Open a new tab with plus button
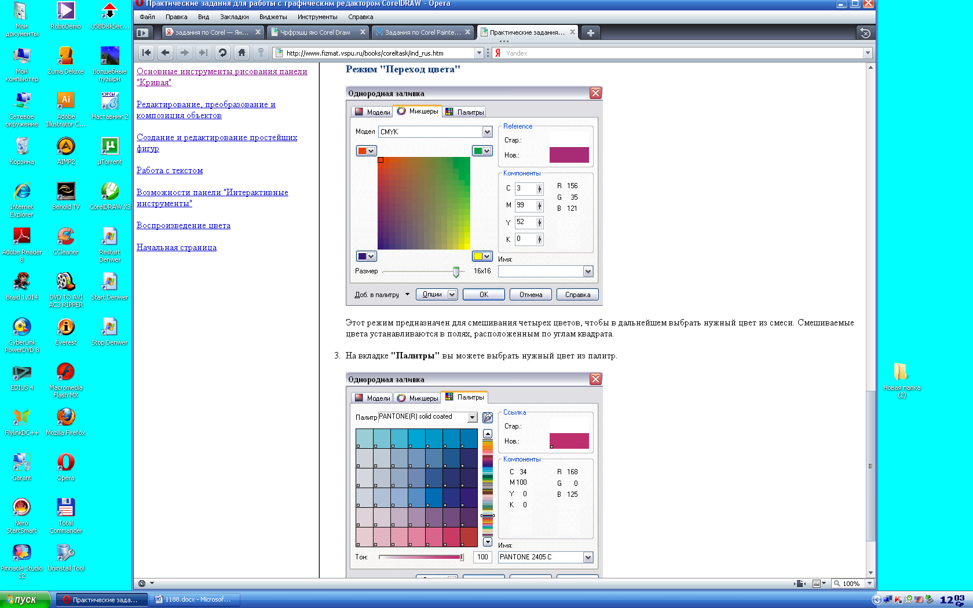Image resolution: width=973 pixels, height=608 pixels. 590,33
